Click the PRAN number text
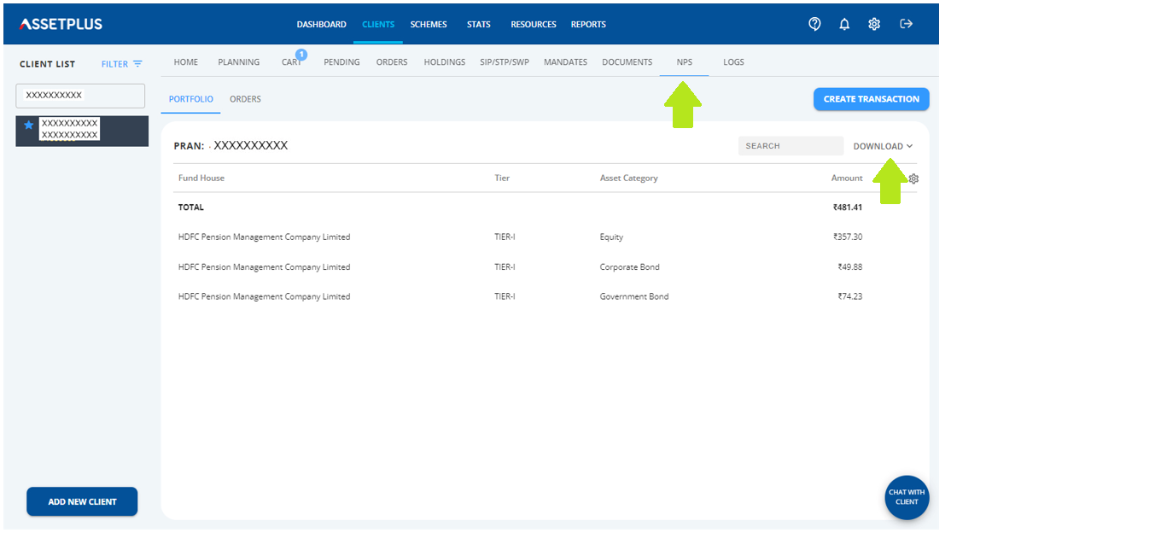The height and width of the screenshot is (550, 1161). (250, 146)
